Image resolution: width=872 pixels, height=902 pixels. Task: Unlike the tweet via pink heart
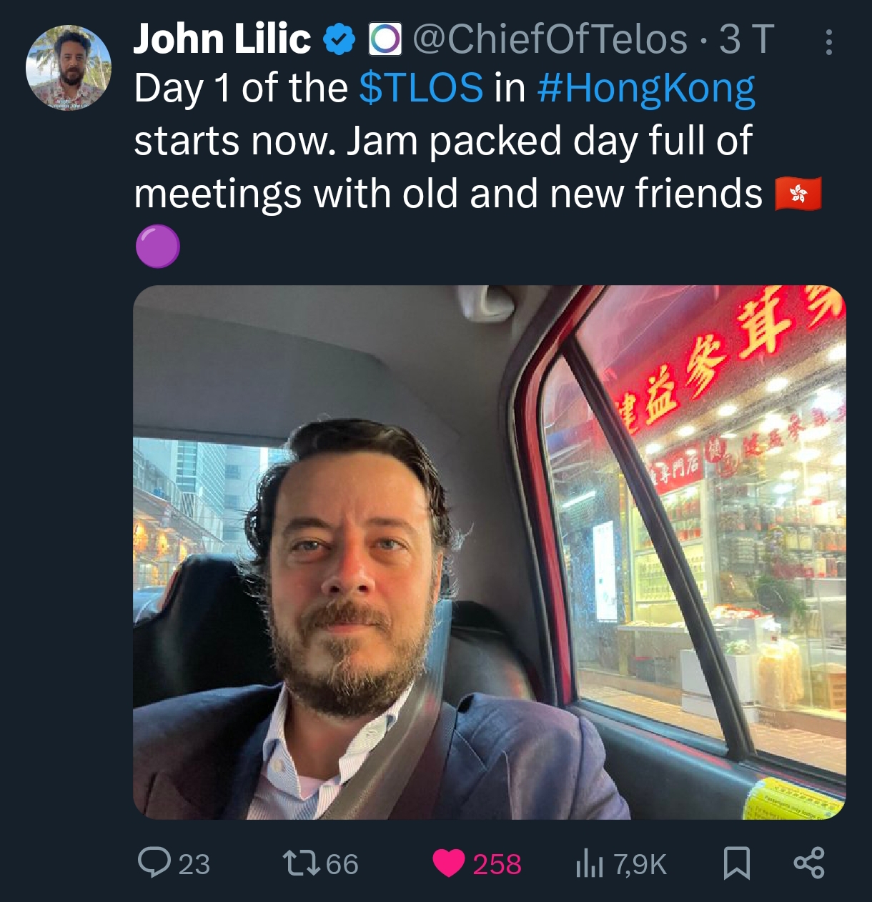pos(449,863)
